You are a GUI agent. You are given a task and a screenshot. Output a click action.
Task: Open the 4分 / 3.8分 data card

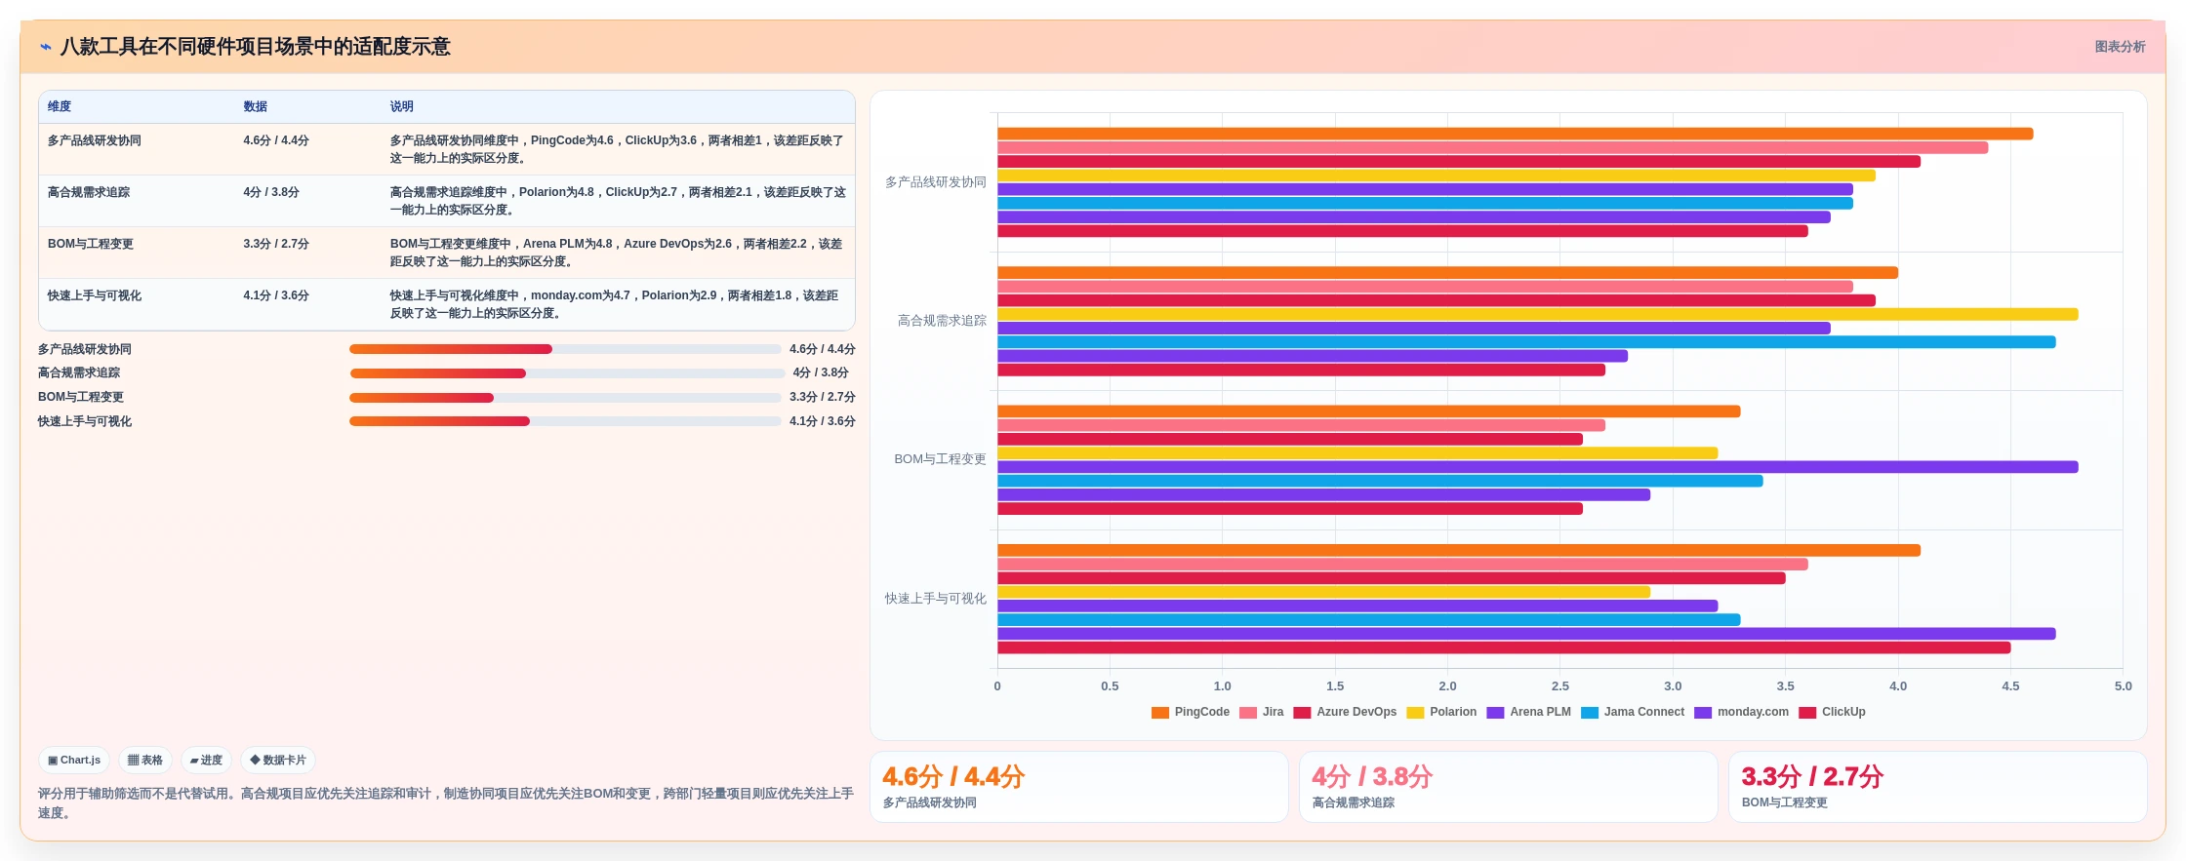(x=1509, y=787)
